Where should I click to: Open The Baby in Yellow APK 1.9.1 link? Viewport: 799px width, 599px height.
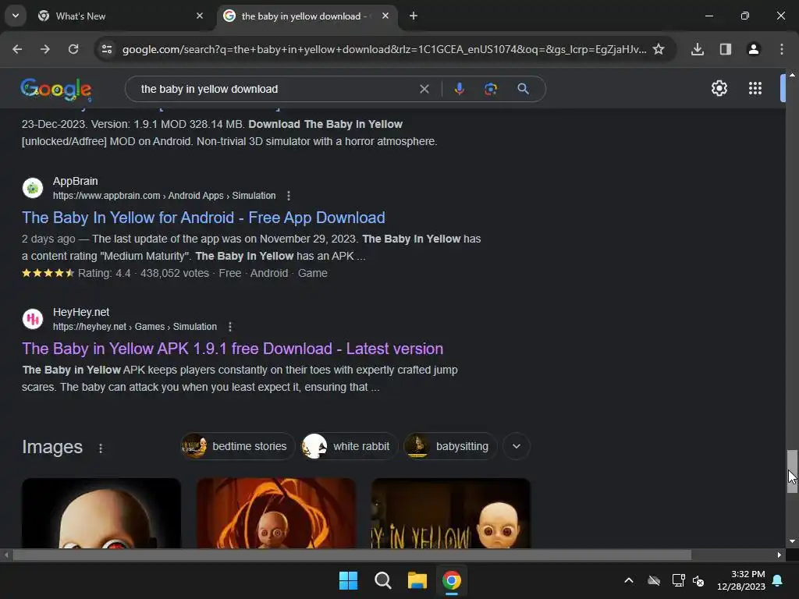click(233, 349)
